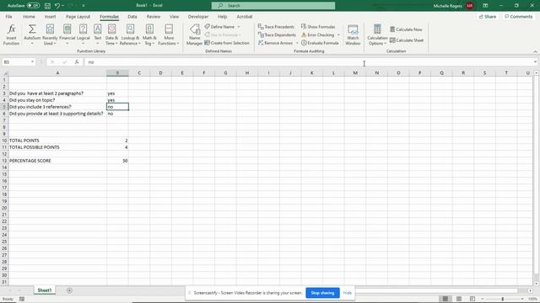Select column C header
Screen dimensions: 540x303
click(139, 73)
